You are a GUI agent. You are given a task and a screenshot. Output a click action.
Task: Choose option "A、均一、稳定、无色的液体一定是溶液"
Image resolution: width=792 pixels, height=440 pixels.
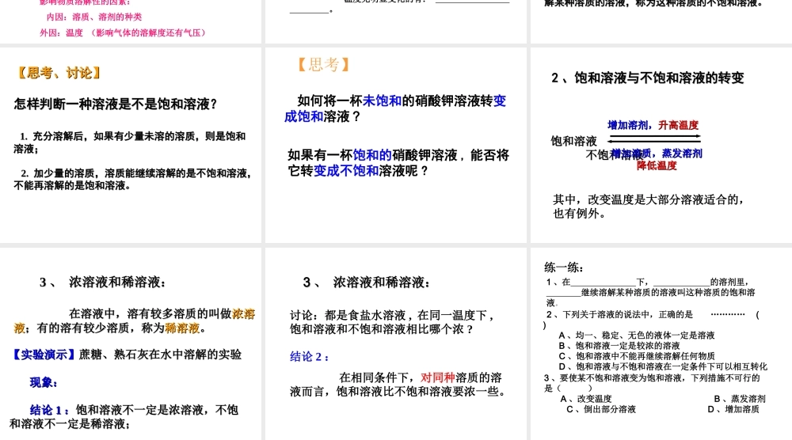coord(637,336)
